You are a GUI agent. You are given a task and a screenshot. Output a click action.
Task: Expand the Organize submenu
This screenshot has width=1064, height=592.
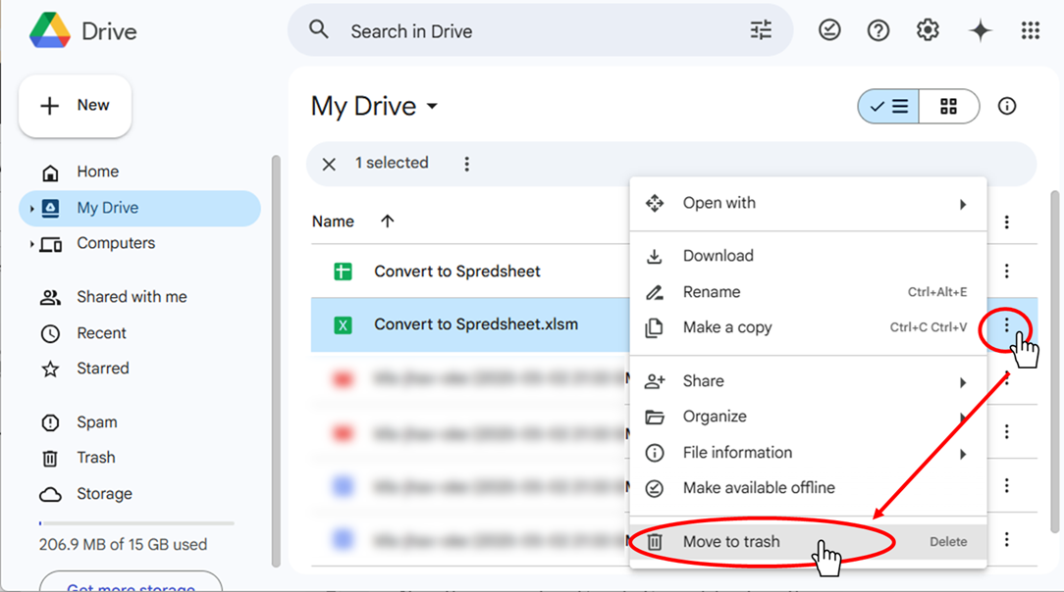pos(808,417)
